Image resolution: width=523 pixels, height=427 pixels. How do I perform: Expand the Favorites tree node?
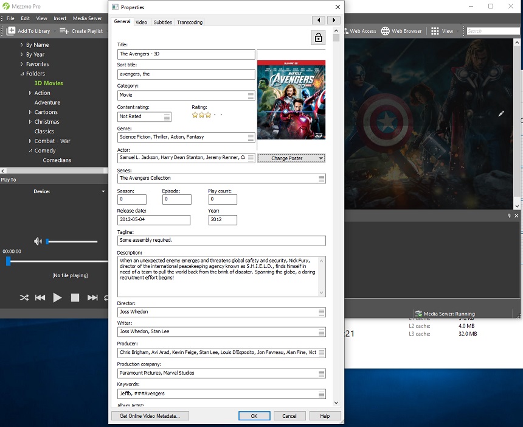pos(22,64)
